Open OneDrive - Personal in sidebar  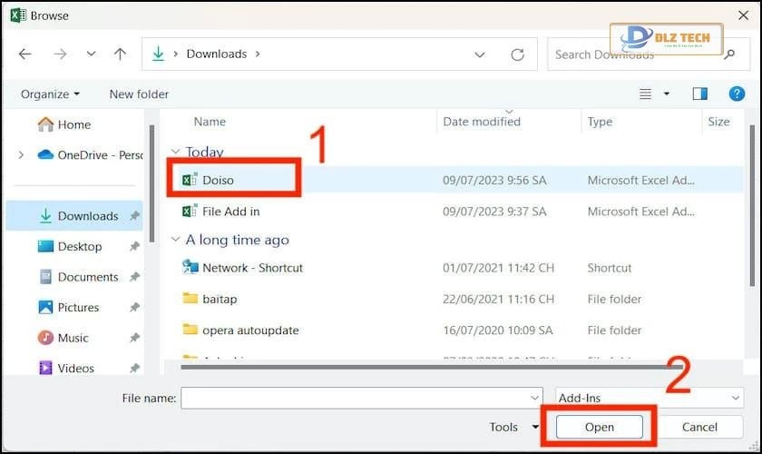[100, 154]
